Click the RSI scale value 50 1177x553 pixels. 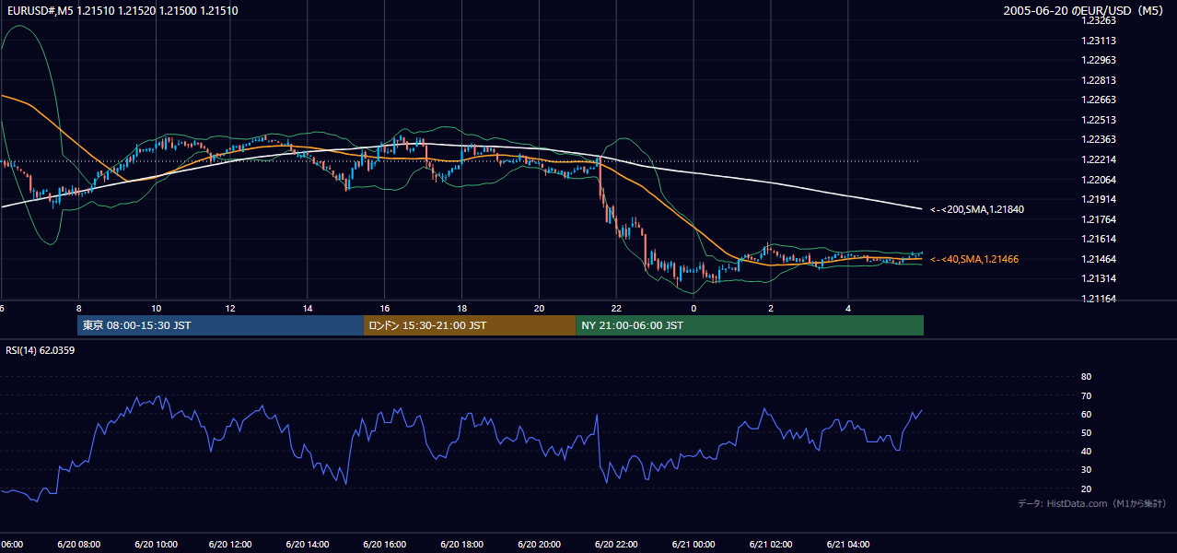(x=1086, y=432)
